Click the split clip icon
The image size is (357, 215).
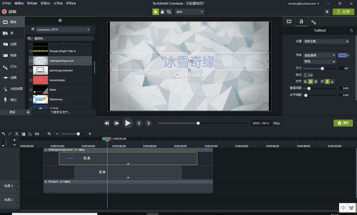pos(37,134)
